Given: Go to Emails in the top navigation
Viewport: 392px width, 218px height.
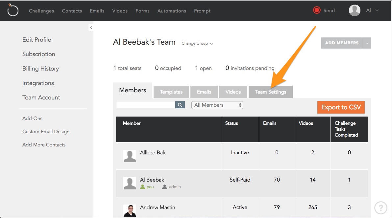Looking at the screenshot, I should coord(97,11).
